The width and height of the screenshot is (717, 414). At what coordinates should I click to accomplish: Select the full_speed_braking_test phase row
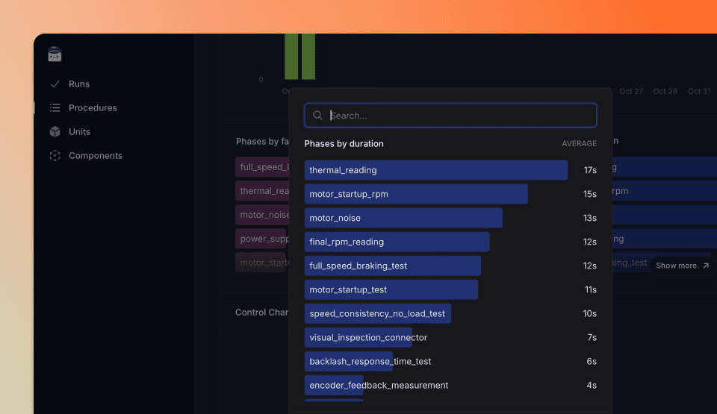(450, 266)
